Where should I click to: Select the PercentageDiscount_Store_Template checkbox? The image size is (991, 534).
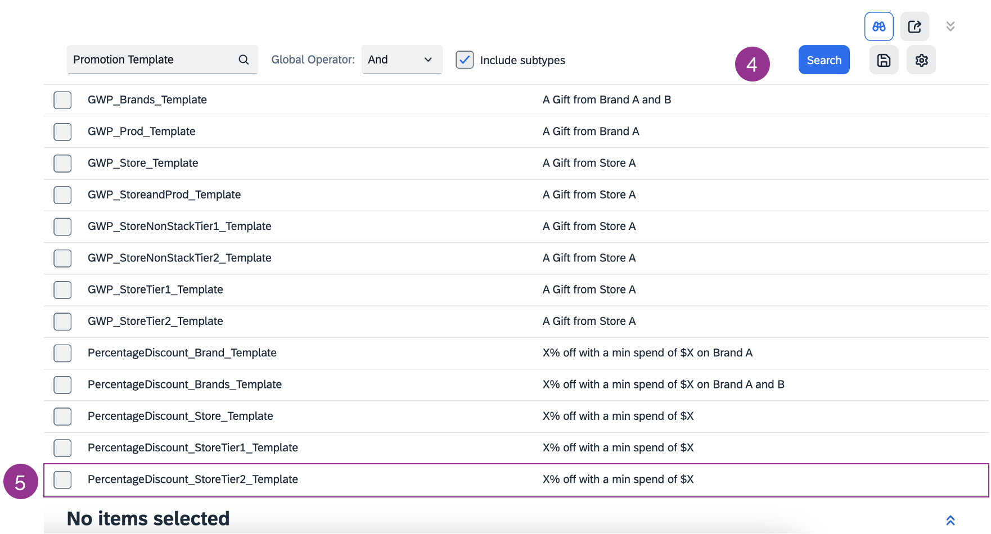click(62, 417)
